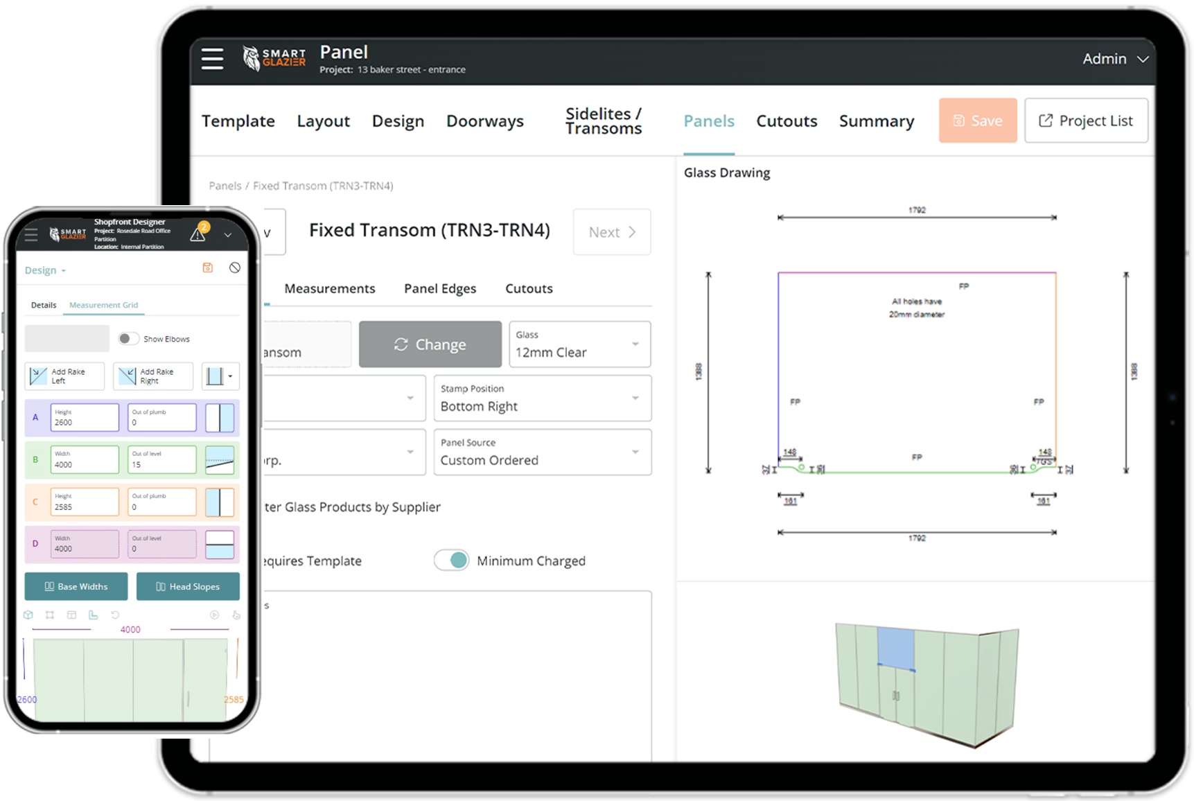
Task: Click the cancel circle-slash icon on phone
Action: [235, 268]
